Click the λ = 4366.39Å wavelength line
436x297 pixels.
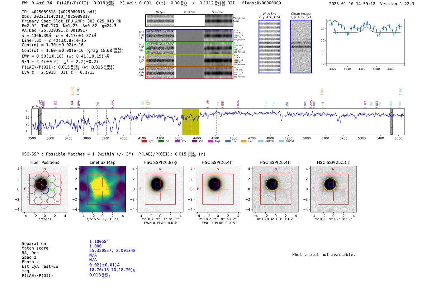click(x=59, y=36)
